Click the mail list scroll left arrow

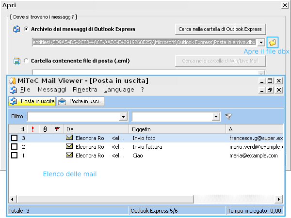[13, 199]
